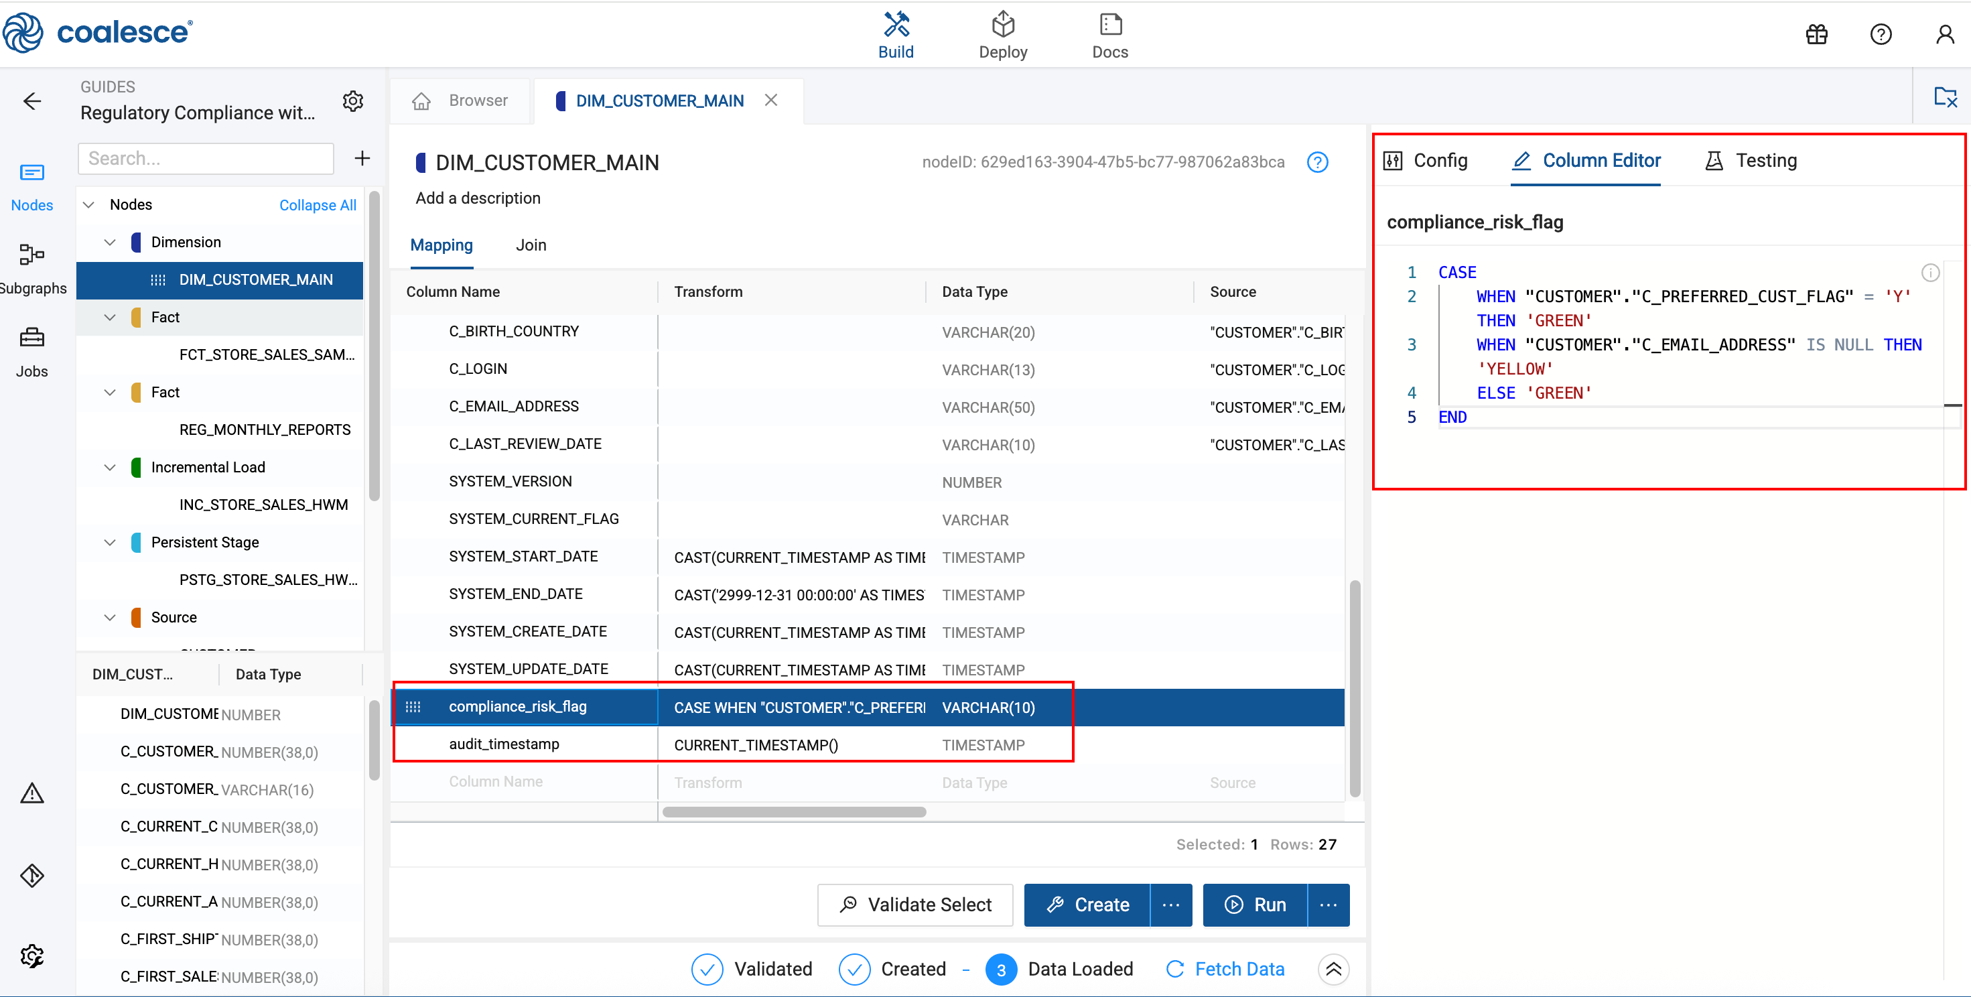1971x997 pixels.
Task: Collapse the Nodes tree root
Action: [88, 204]
